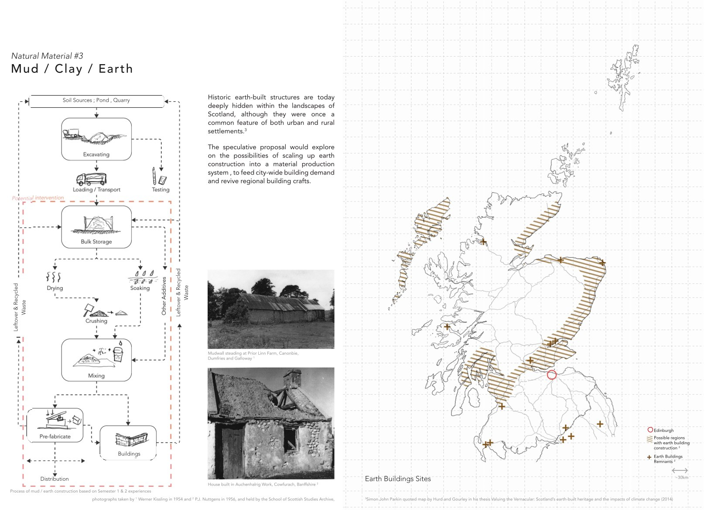Click the 'Mudwall steading at Prior Linn Farm' caption
This screenshot has width=721, height=510.
coord(253,356)
